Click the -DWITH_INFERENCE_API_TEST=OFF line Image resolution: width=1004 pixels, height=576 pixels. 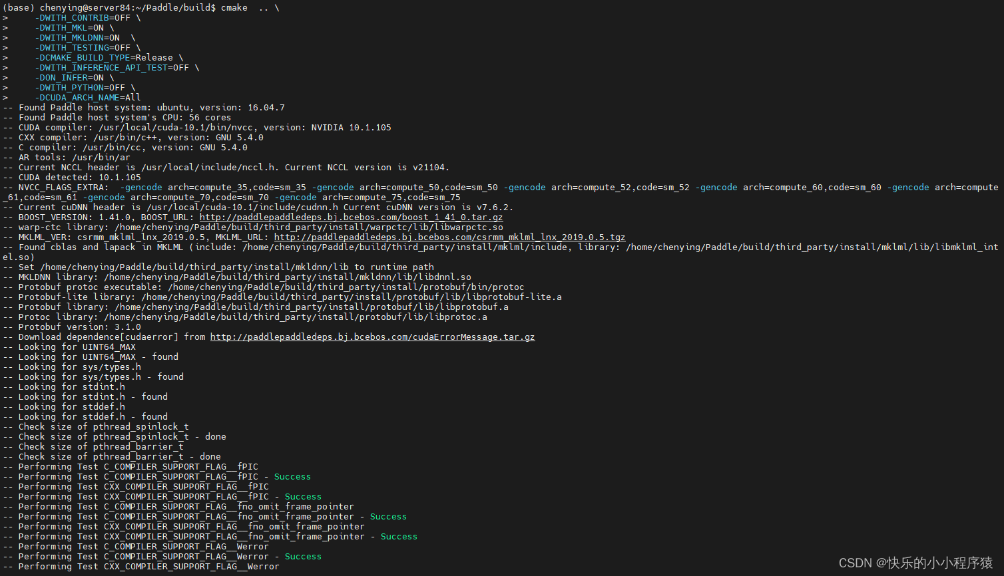coord(116,68)
